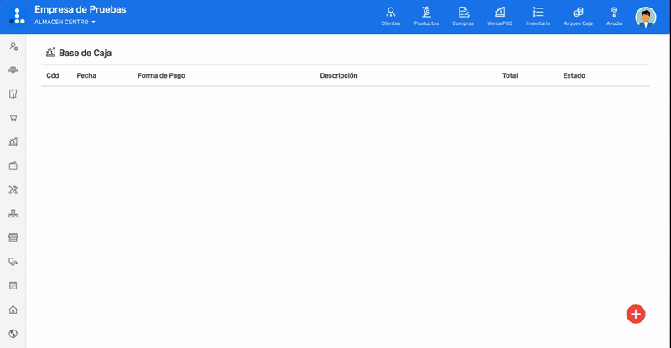Click the Estado column header
This screenshot has height=348, width=671.
575,75
